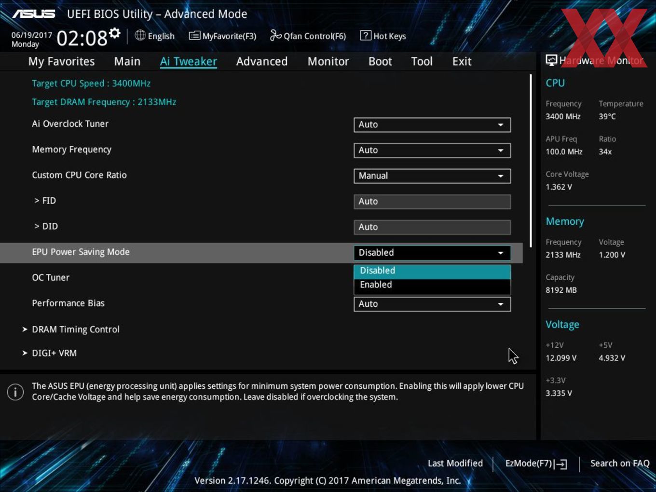The width and height of the screenshot is (656, 492).
Task: Click the info icon beside the help text
Action: click(15, 392)
